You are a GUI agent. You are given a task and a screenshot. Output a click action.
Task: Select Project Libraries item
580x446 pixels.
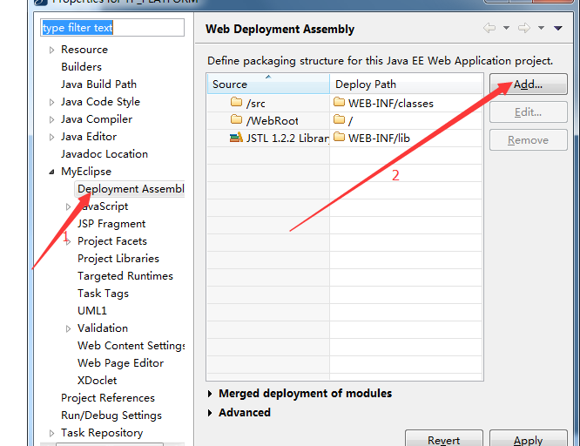118,259
